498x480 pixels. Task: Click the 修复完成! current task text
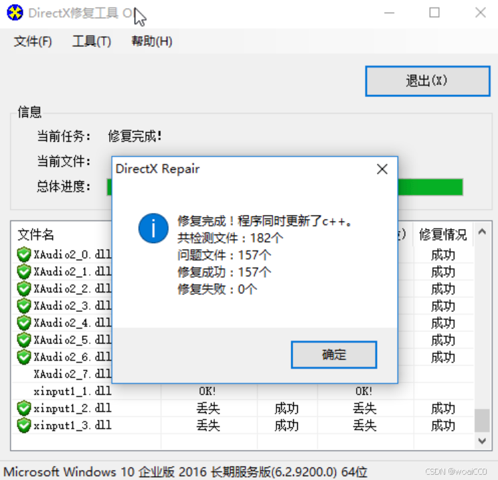pyautogui.click(x=135, y=137)
